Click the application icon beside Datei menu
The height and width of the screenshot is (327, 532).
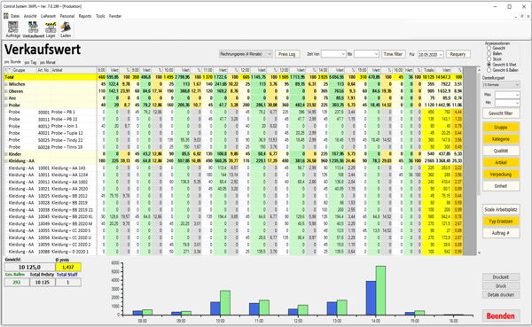click(x=6, y=16)
